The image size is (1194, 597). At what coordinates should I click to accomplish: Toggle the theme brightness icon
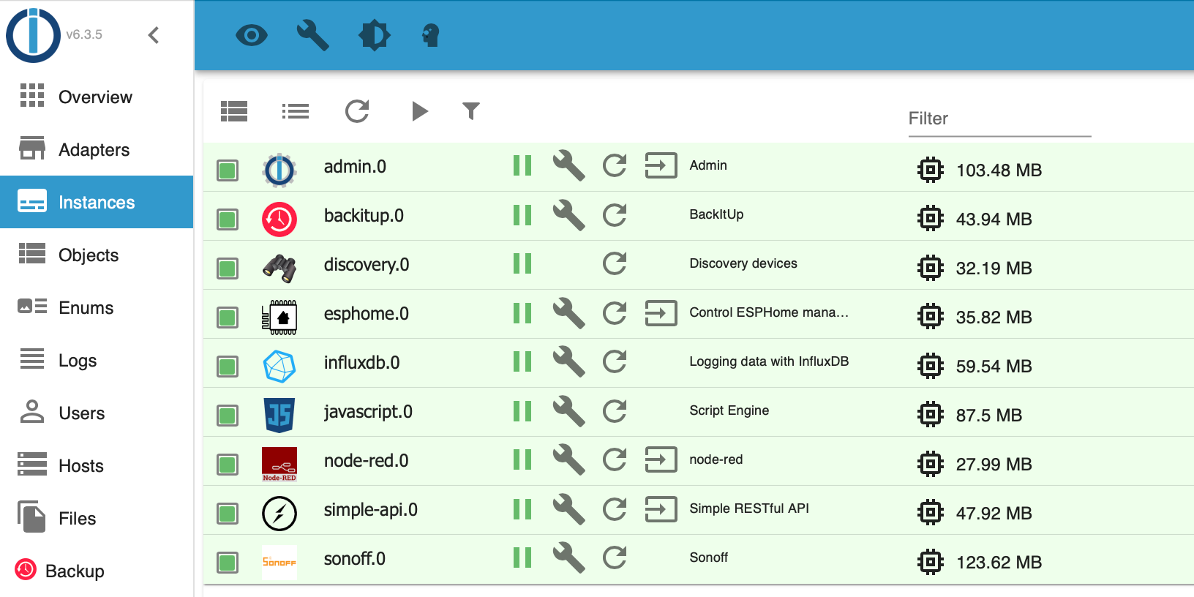coord(374,35)
